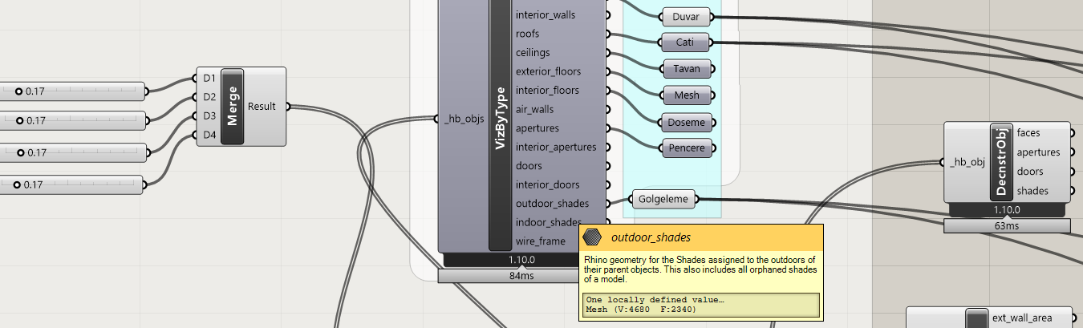This screenshot has height=328, width=1083.
Task: Click the Result output of Merge
Action: [262, 106]
